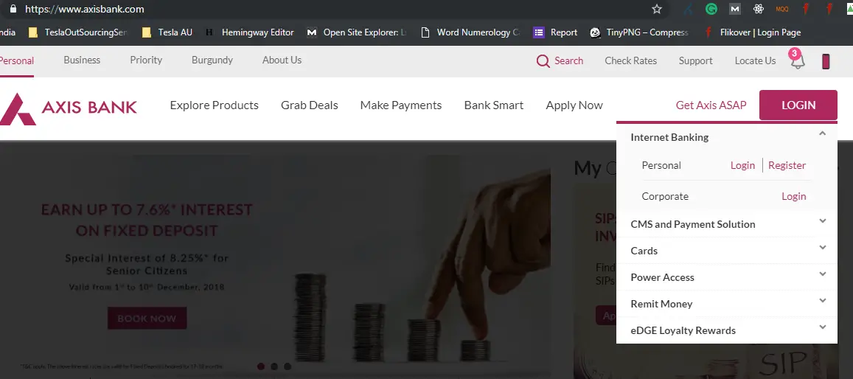Viewport: 853px width, 379px height.
Task: Switch to the Personal tab
Action: [x=16, y=61]
